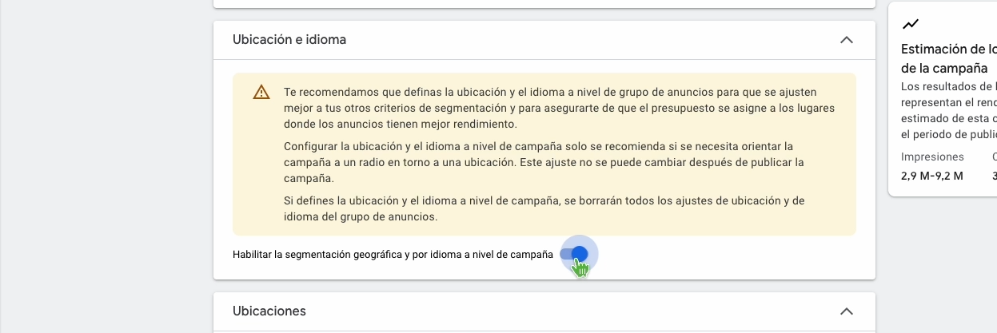This screenshot has width=997, height=333.
Task: Select the Ubicación e idioma section title
Action: point(289,39)
